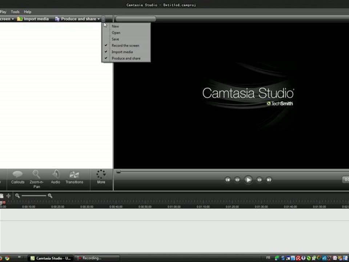349x262 pixels.
Task: Click the box atop the preview pane
Action: 136,19
